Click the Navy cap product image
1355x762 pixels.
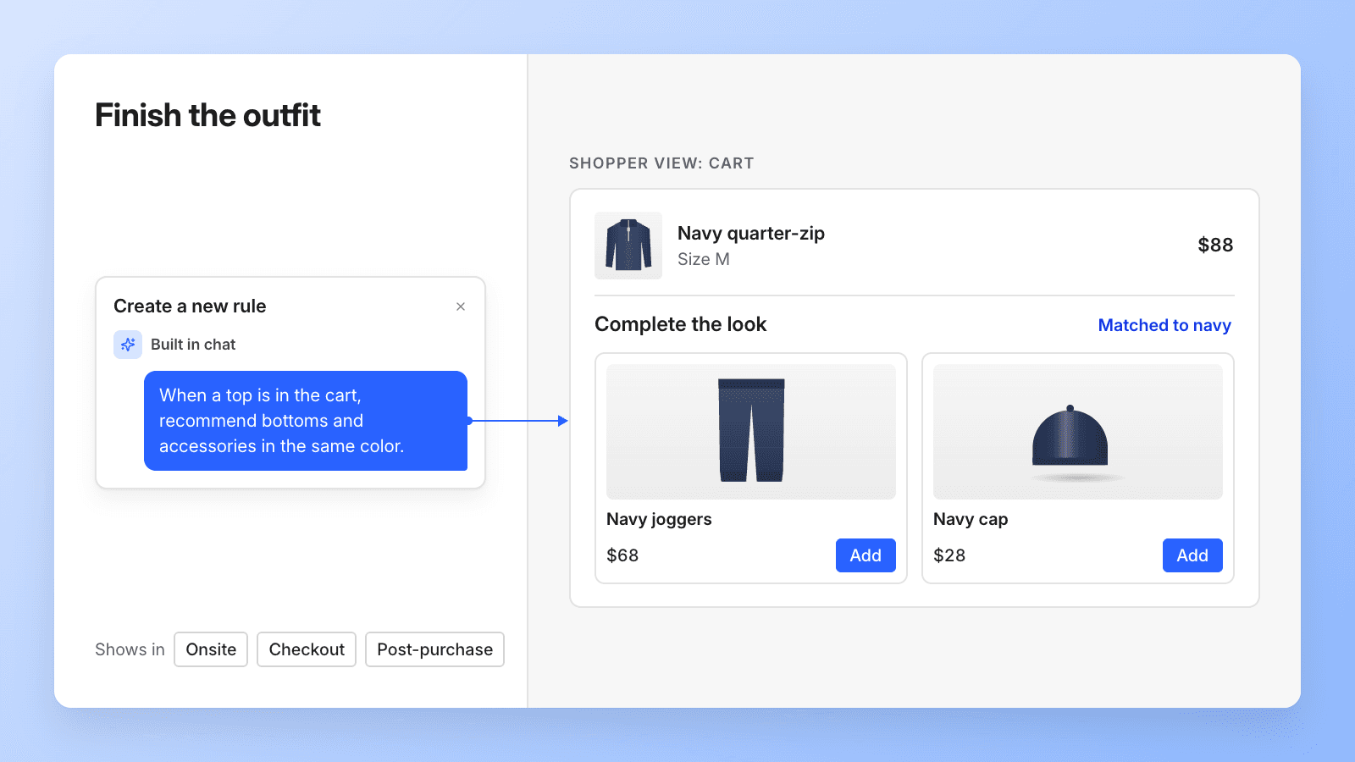pos(1078,432)
